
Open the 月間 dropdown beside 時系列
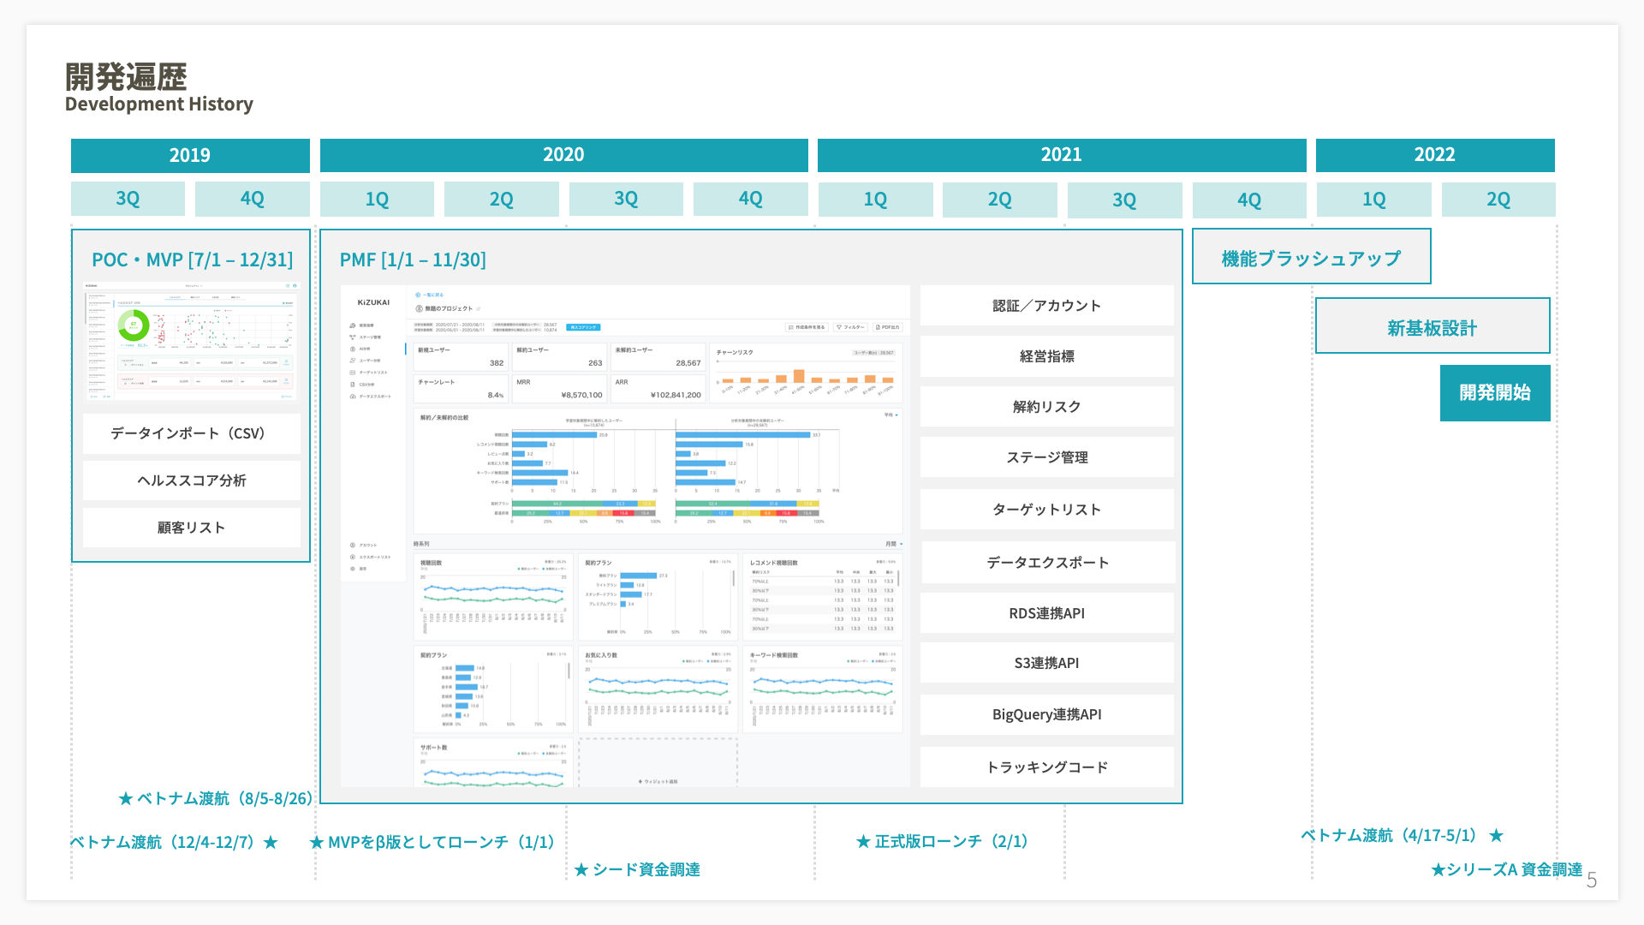pos(893,544)
